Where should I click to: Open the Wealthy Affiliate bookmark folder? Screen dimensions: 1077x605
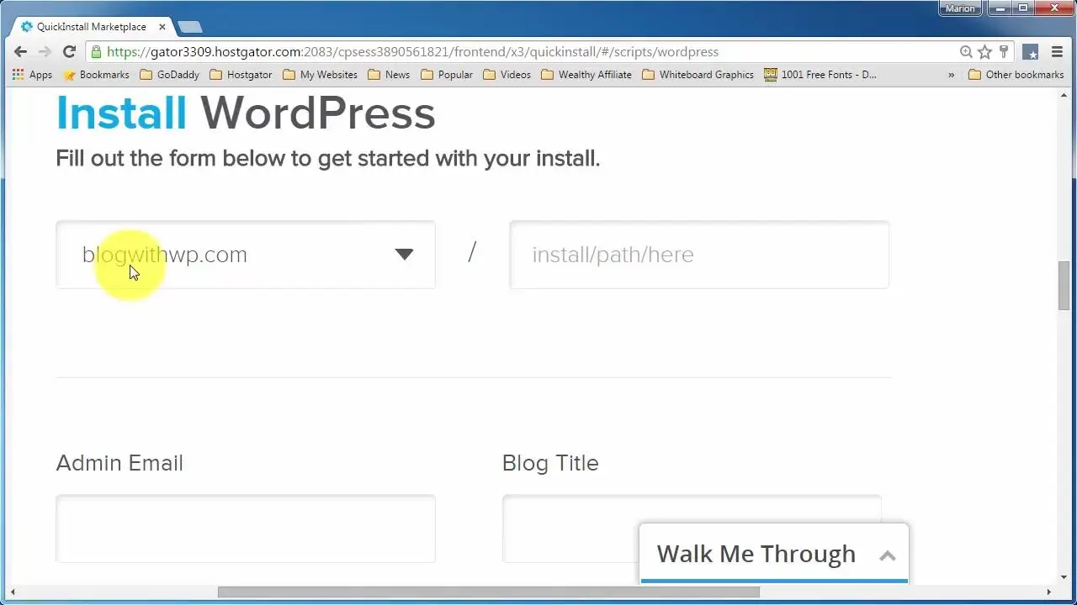(586, 75)
